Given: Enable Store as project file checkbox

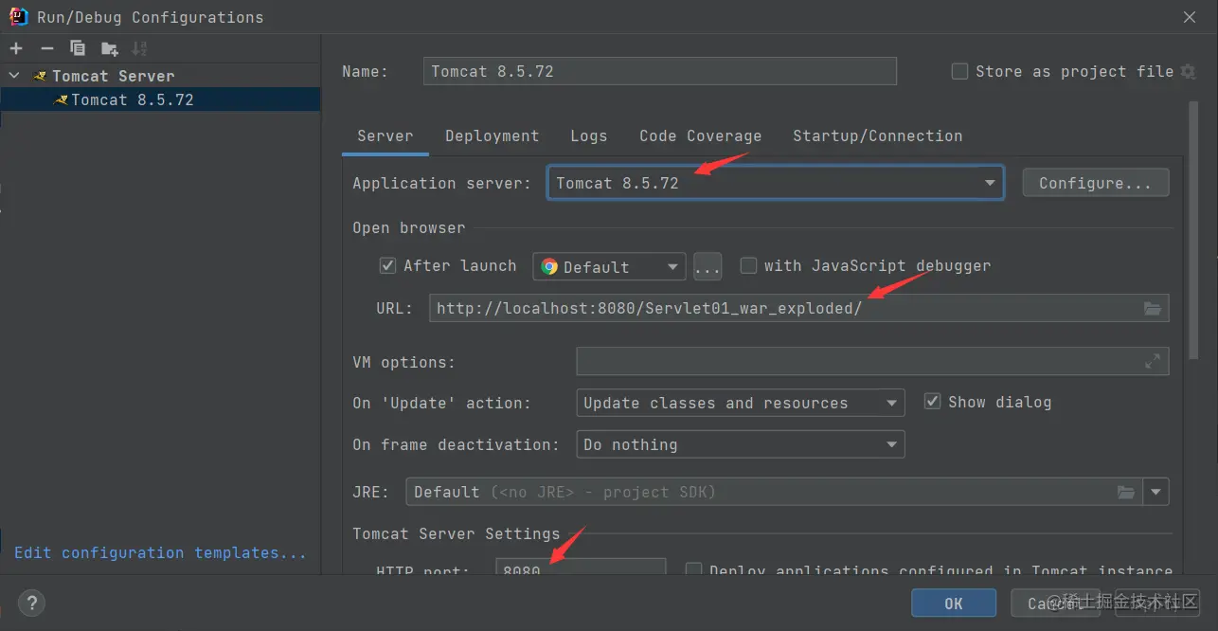Looking at the screenshot, I should click(959, 71).
